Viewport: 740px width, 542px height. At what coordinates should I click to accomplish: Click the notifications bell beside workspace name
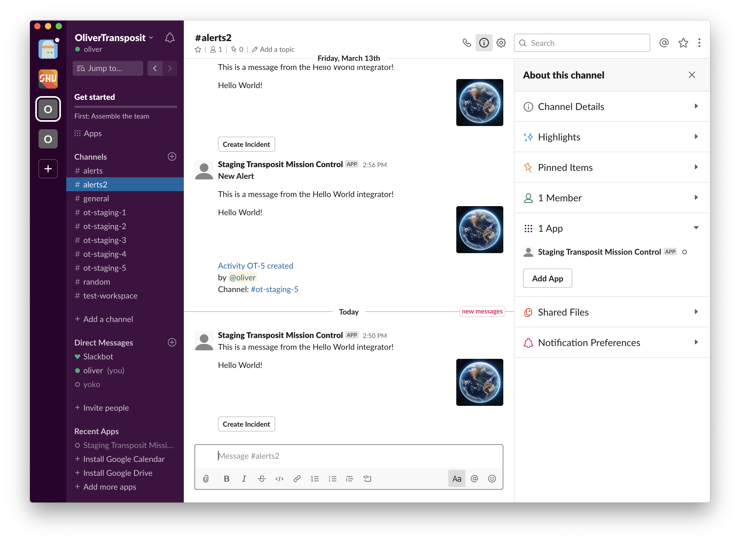click(x=170, y=38)
